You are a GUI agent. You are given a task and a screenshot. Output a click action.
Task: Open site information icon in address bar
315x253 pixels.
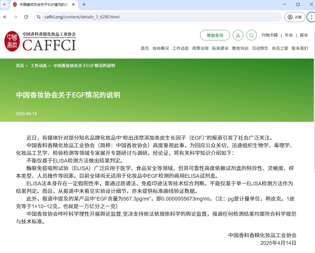pyautogui.click(x=38, y=17)
